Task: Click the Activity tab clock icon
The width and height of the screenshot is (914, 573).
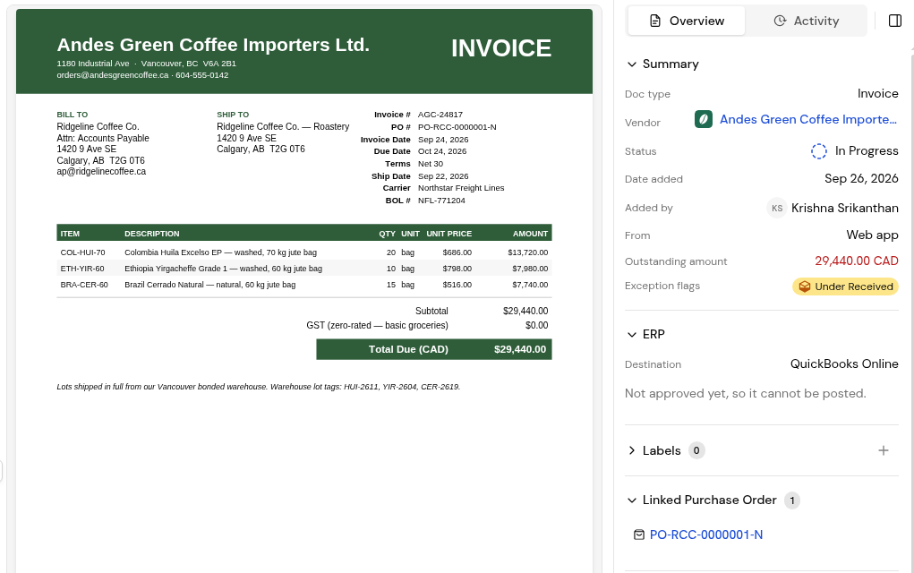Action: tap(780, 21)
